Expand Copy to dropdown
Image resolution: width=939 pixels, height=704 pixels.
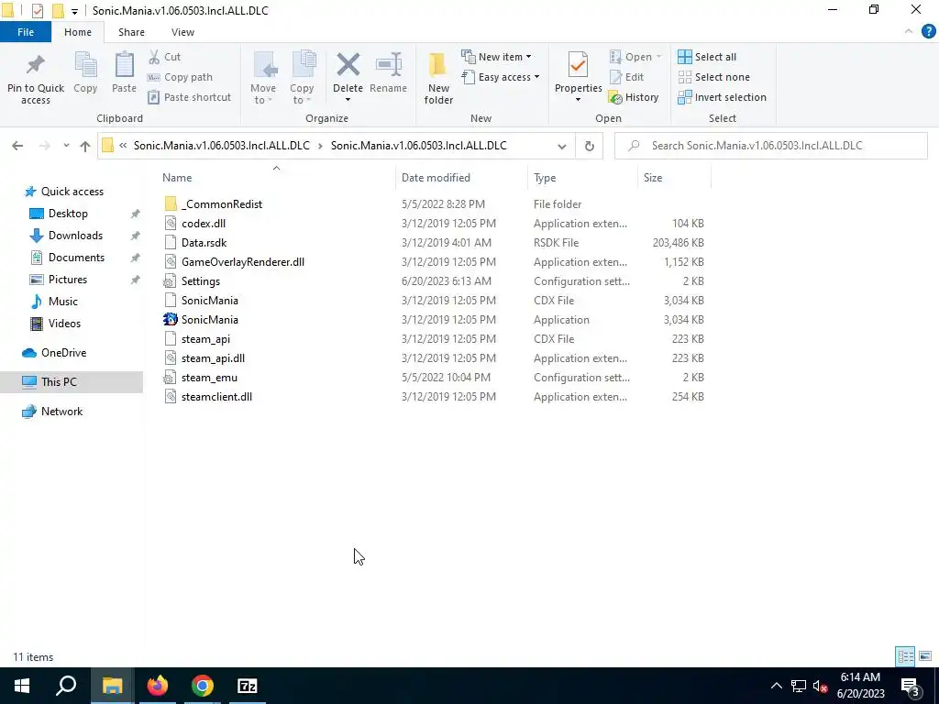pyautogui.click(x=301, y=94)
